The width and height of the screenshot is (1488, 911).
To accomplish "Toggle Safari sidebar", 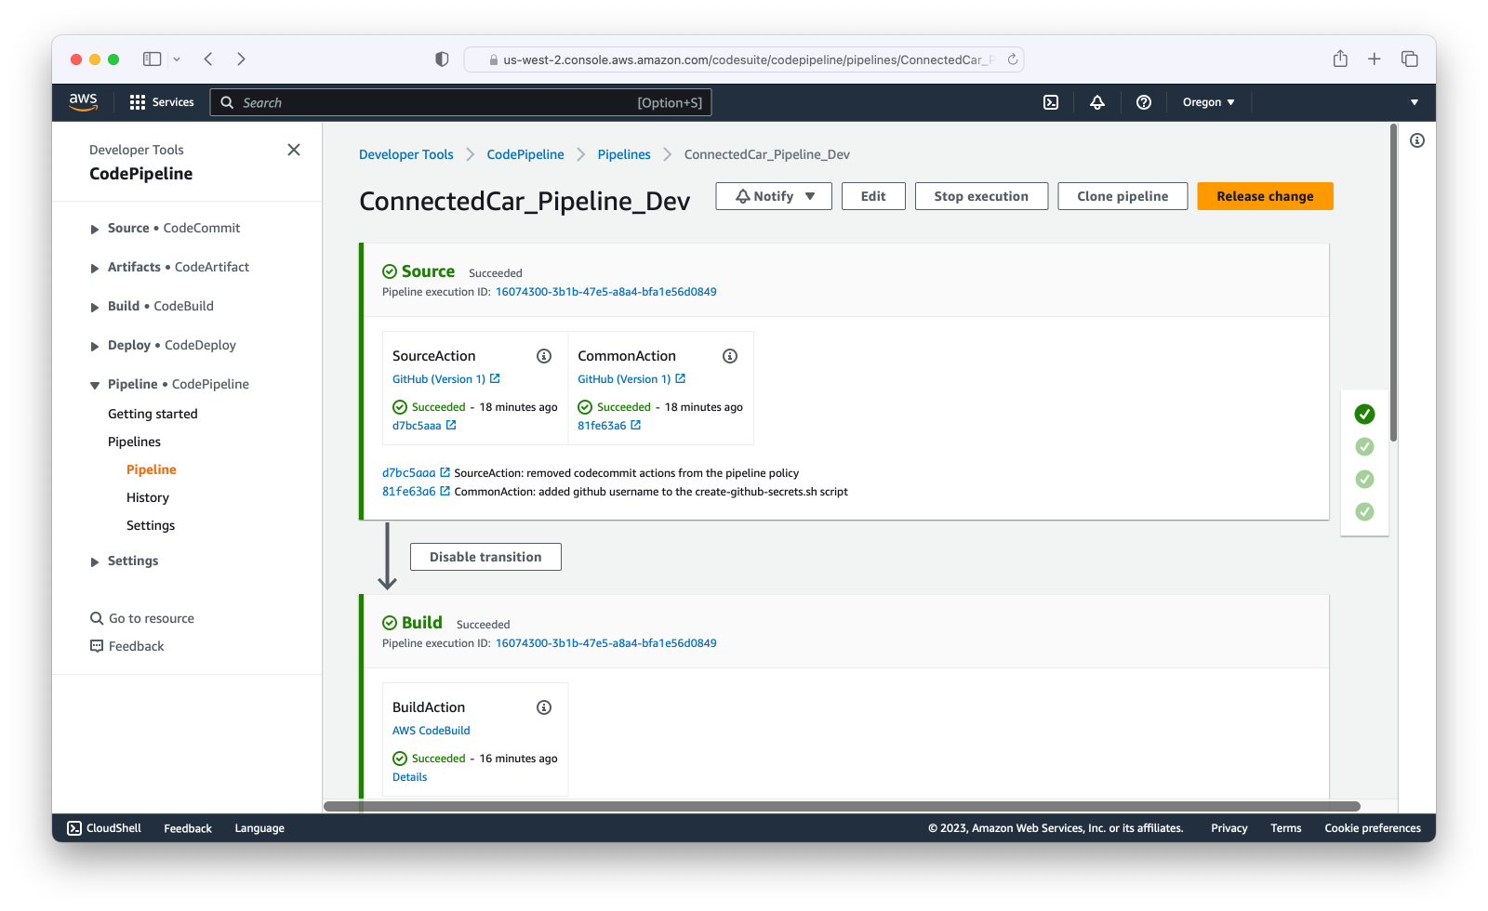I will click(x=153, y=59).
